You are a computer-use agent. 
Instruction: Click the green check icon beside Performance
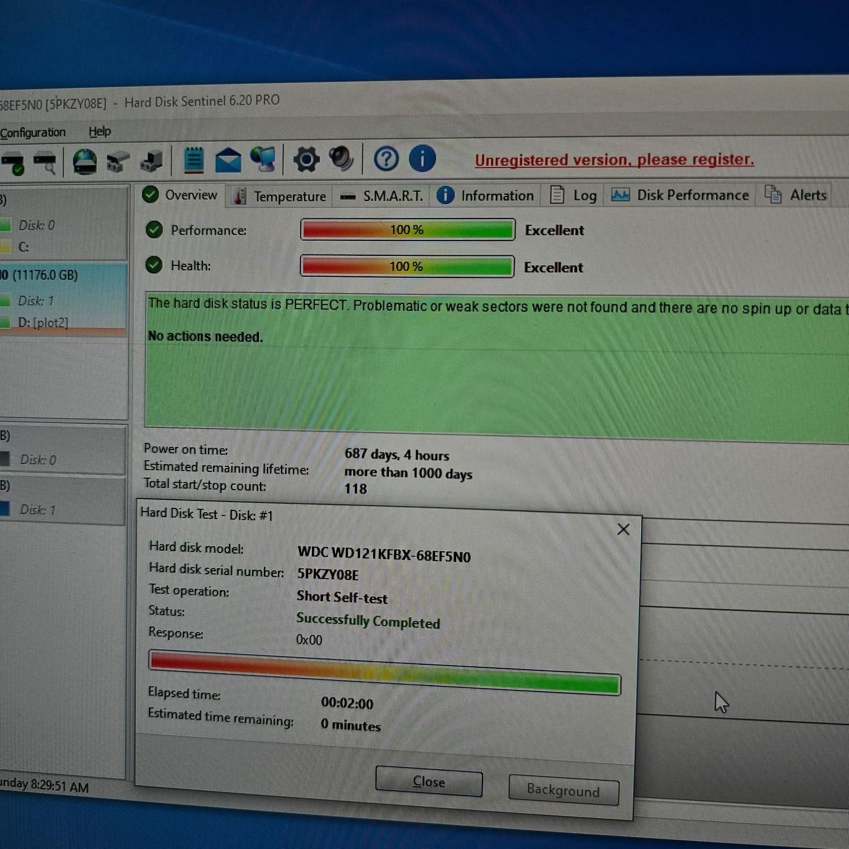pyautogui.click(x=154, y=230)
